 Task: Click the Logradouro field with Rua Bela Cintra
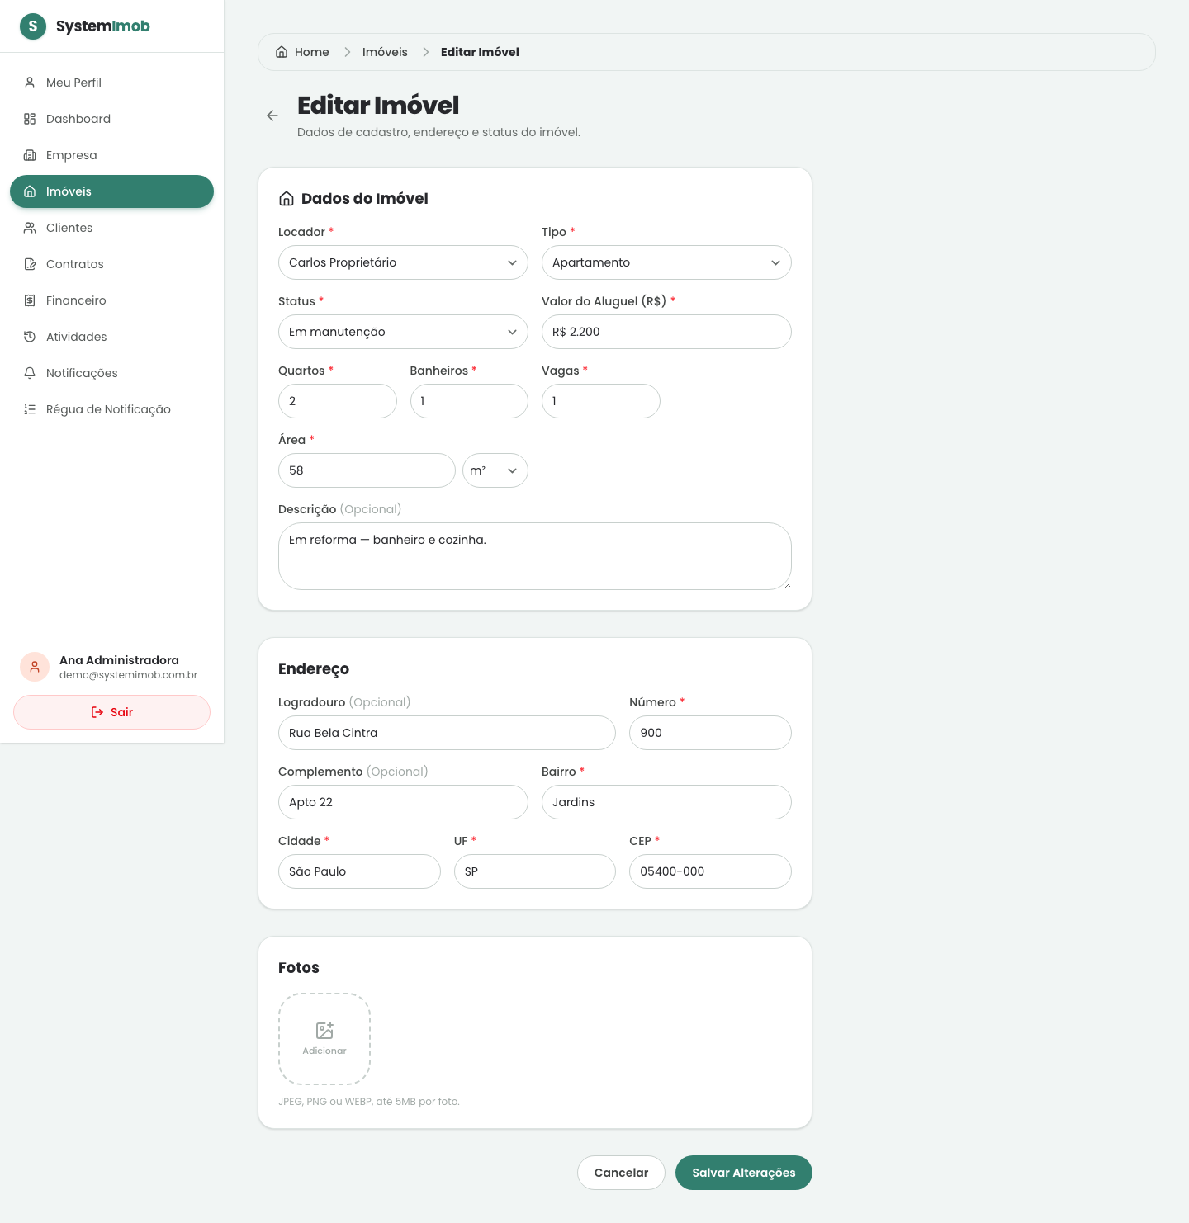tap(447, 733)
